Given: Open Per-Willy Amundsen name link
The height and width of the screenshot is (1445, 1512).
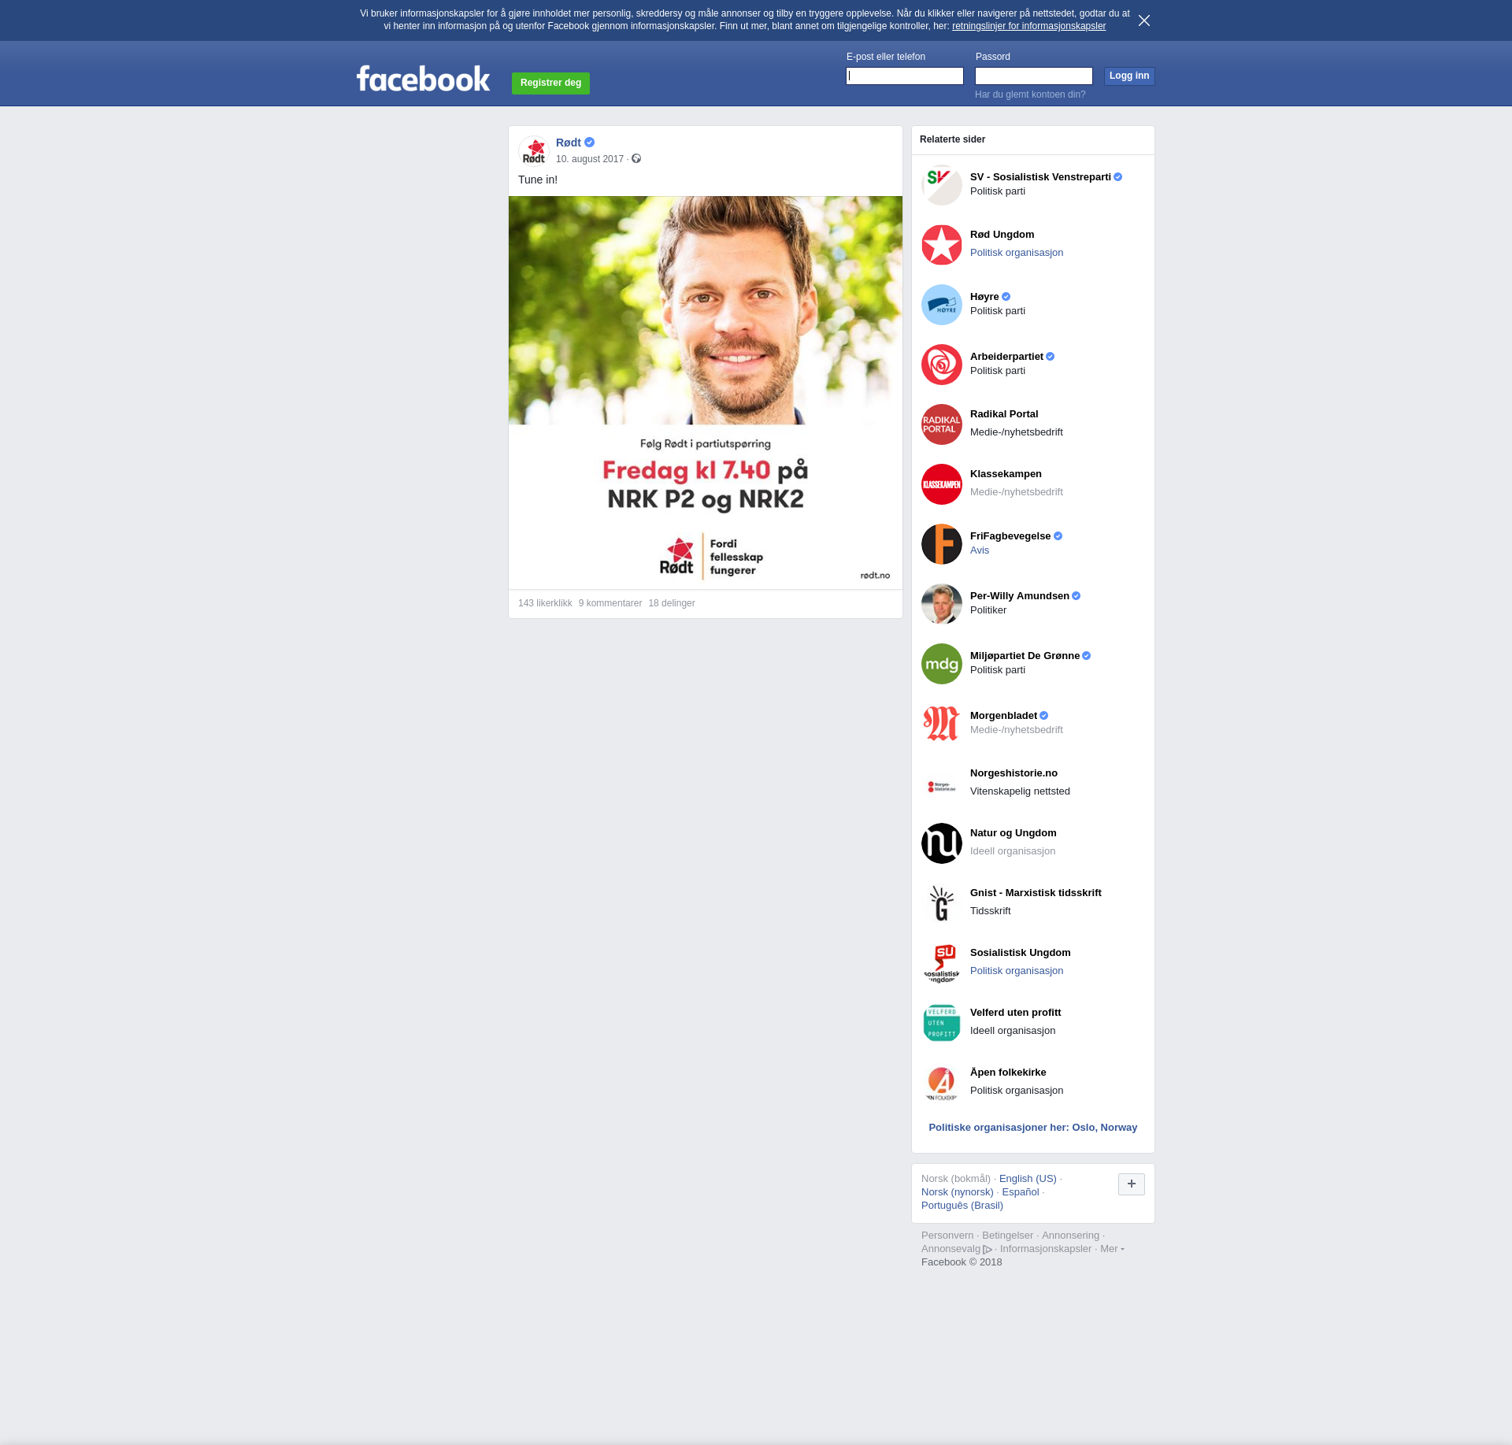Looking at the screenshot, I should [x=1020, y=596].
